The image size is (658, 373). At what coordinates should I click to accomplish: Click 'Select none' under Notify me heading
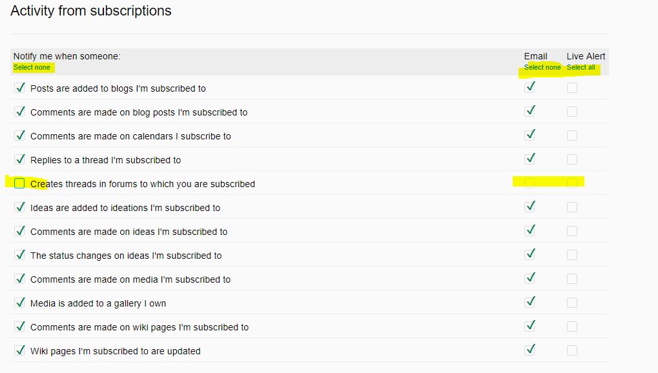pos(32,67)
